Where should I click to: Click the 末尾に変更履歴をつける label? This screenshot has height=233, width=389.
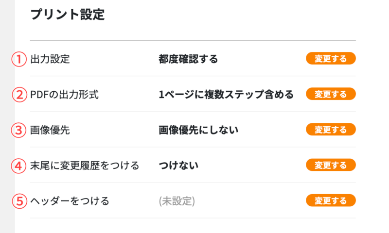[85, 166]
